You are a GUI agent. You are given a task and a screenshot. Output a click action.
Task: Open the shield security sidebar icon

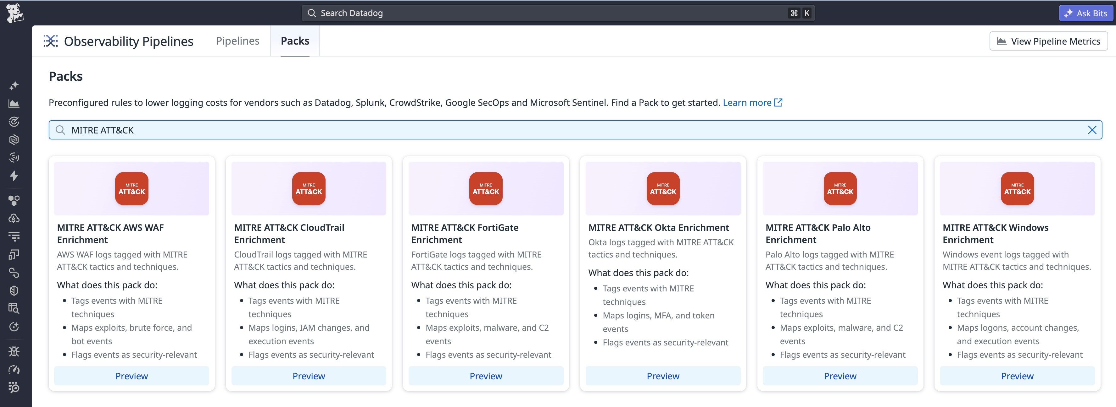(x=14, y=291)
